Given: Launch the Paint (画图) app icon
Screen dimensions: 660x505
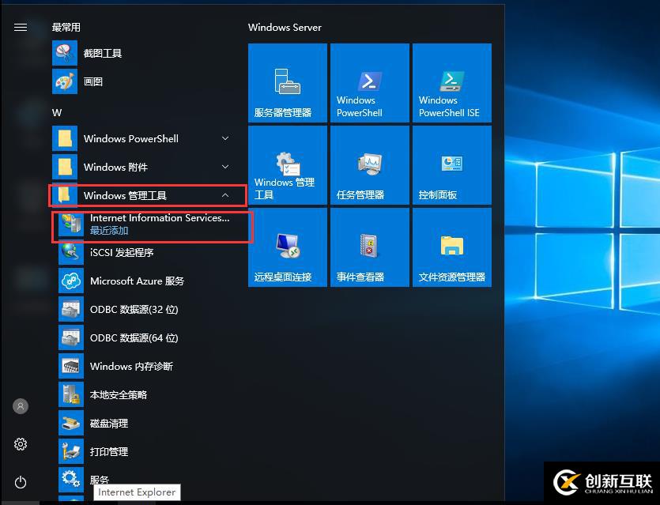Looking at the screenshot, I should click(65, 81).
